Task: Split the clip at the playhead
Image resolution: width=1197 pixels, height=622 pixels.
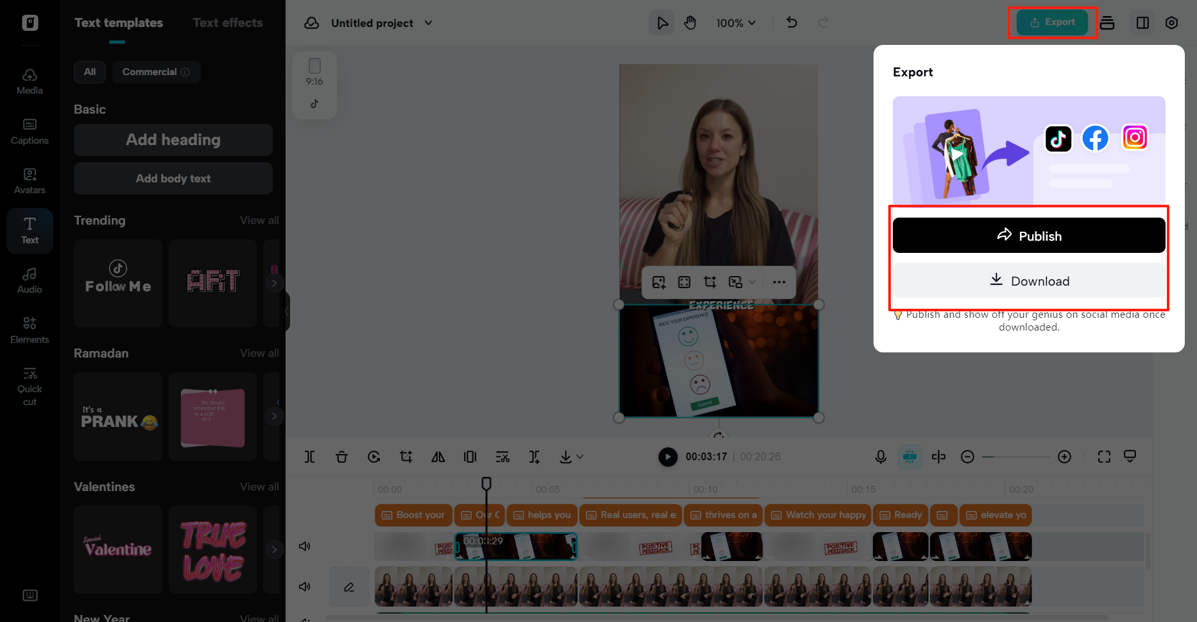Action: (x=310, y=456)
